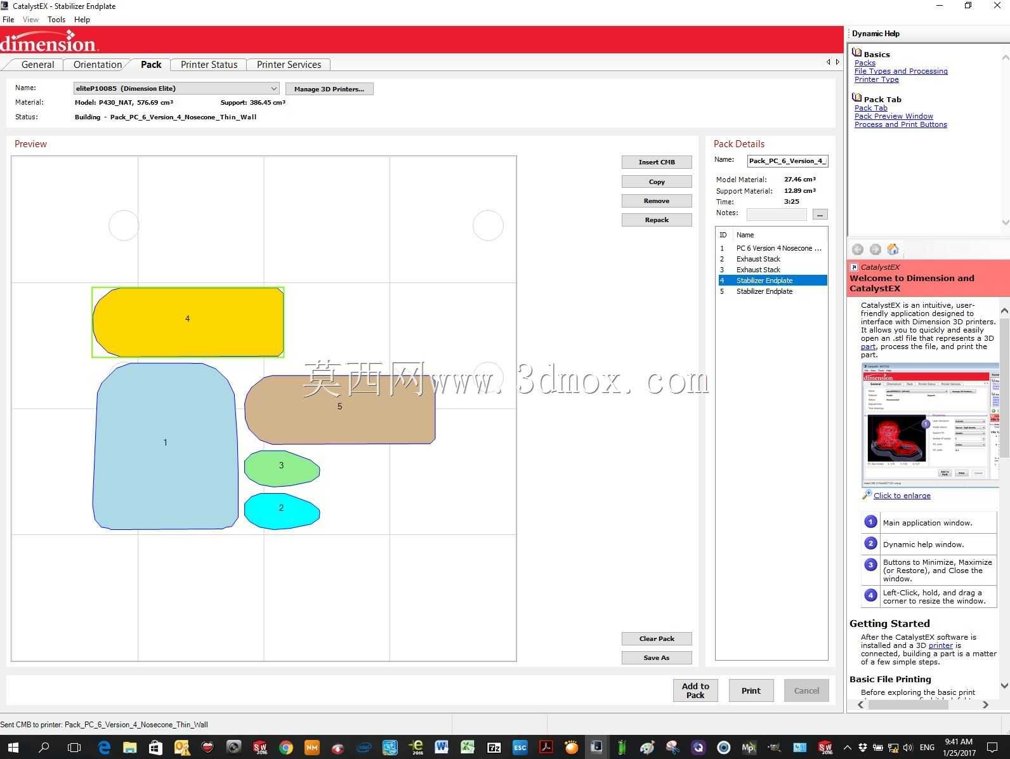The image size is (1010, 759).
Task: Click the Copy button
Action: (x=657, y=181)
